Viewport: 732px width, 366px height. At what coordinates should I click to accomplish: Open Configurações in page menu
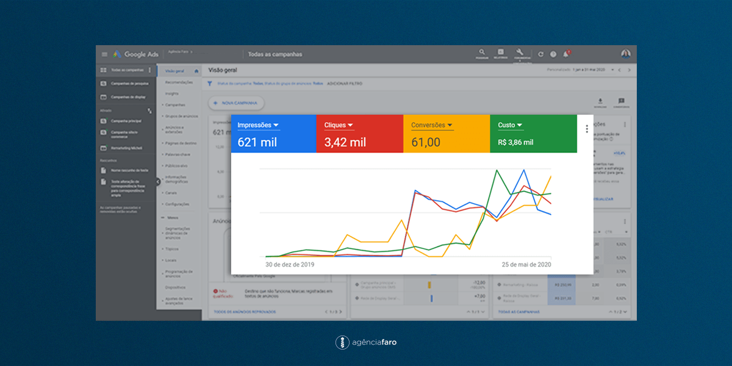(177, 204)
